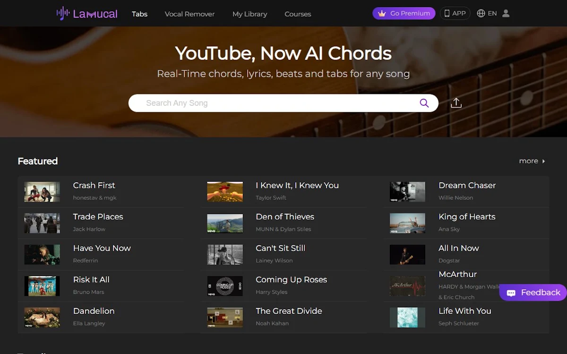Viewport: 567px width, 354px height.
Task: Select The Great Divide title
Action: 289,311
